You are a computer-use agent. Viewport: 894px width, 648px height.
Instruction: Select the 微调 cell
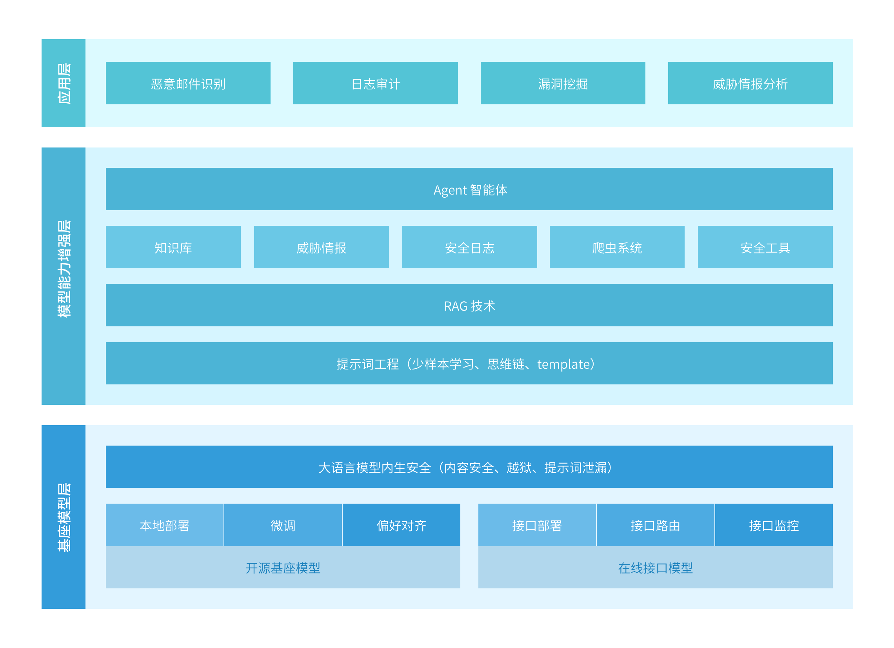283,525
